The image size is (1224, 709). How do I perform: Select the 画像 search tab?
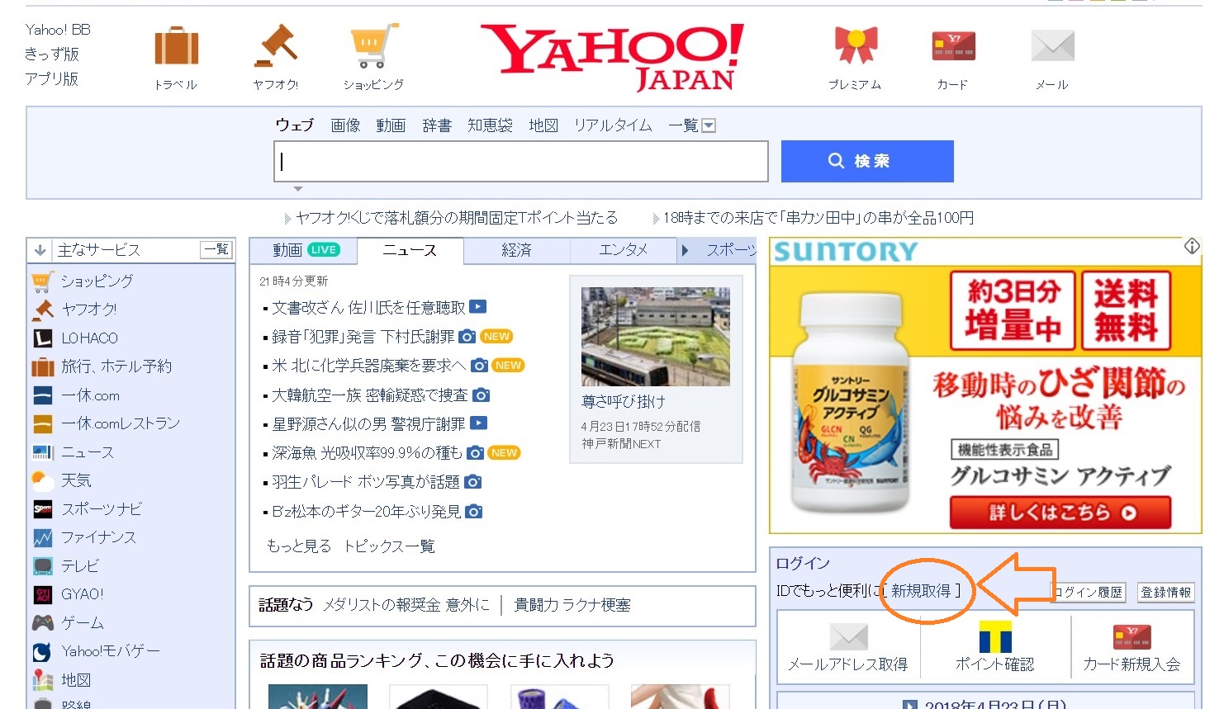point(345,125)
